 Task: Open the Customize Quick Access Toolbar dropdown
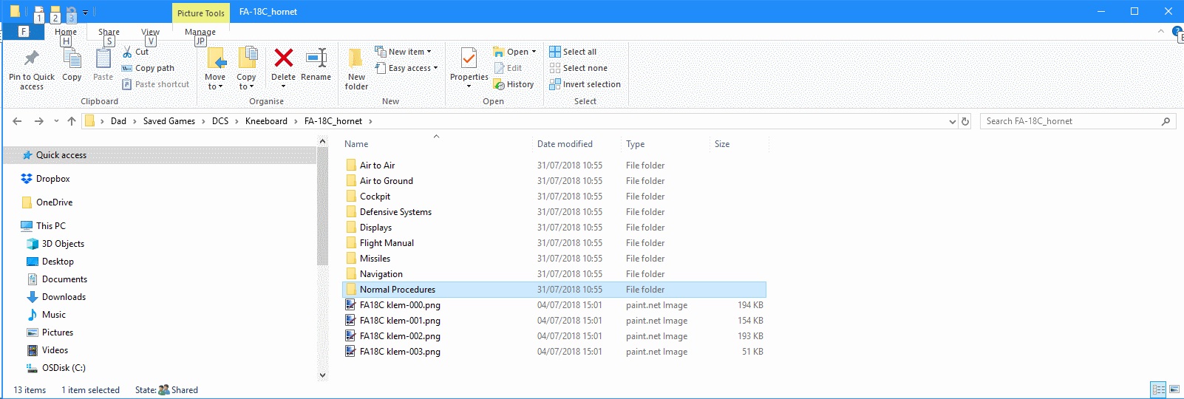85,13
